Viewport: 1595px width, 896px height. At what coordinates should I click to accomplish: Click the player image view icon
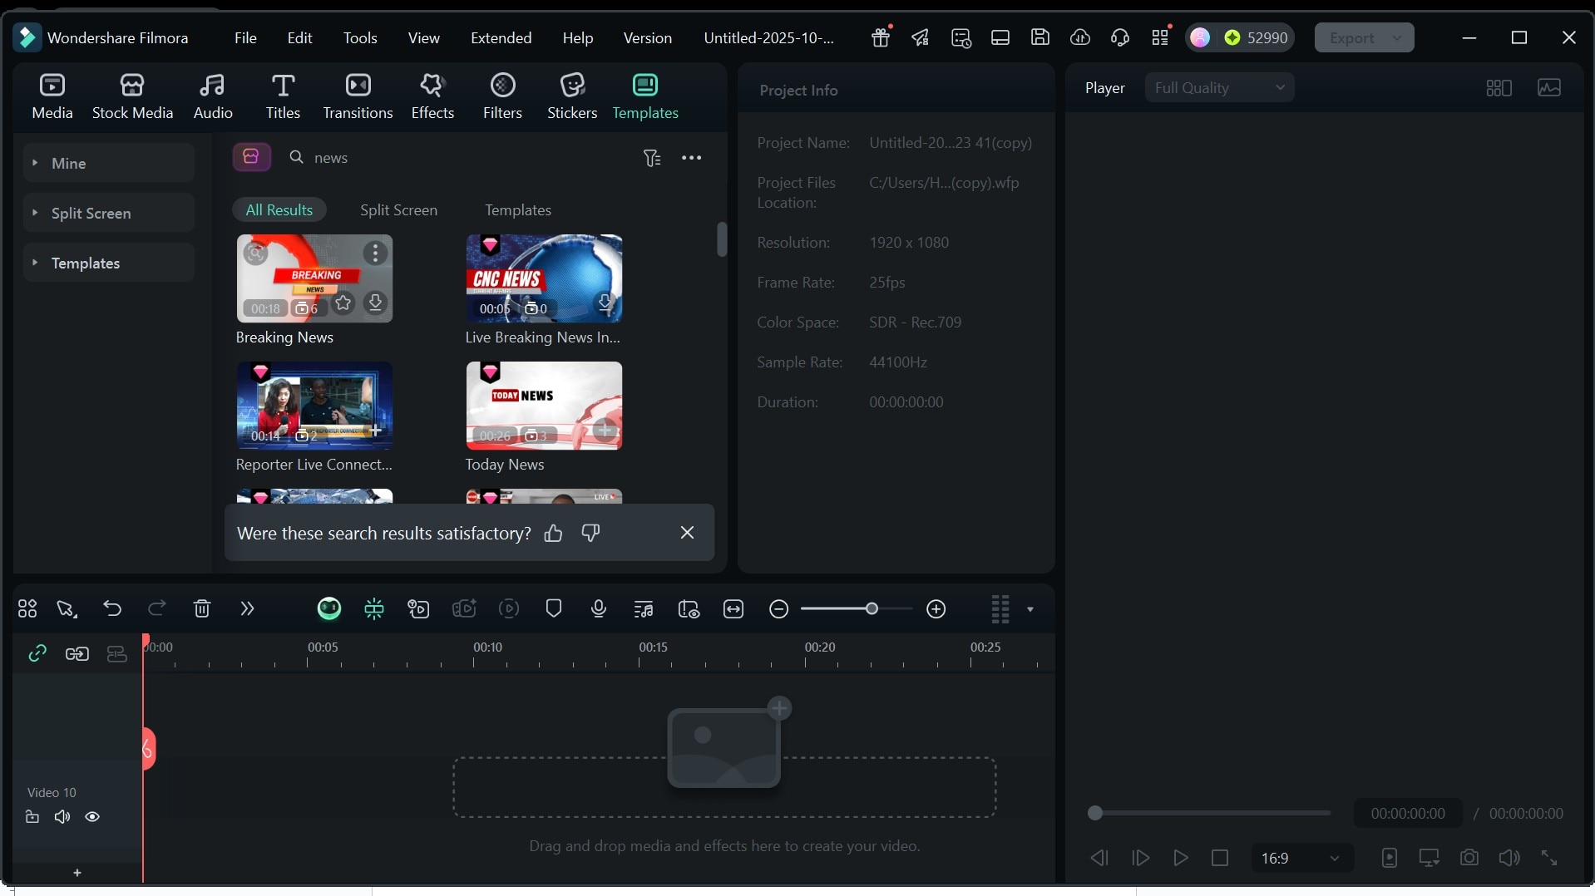[x=1549, y=87]
